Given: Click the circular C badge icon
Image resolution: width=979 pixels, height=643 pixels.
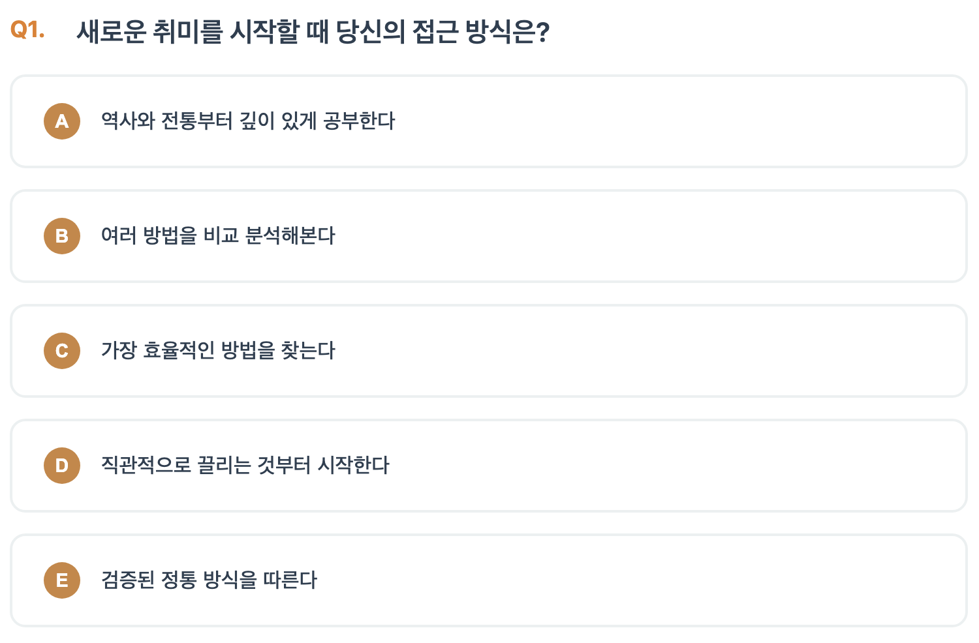Looking at the screenshot, I should 61,351.
